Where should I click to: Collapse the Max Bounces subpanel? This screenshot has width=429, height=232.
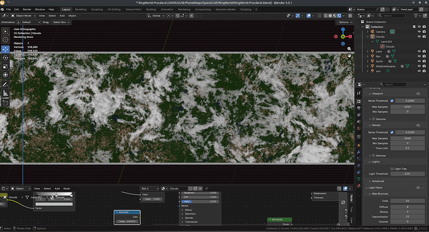click(x=370, y=194)
